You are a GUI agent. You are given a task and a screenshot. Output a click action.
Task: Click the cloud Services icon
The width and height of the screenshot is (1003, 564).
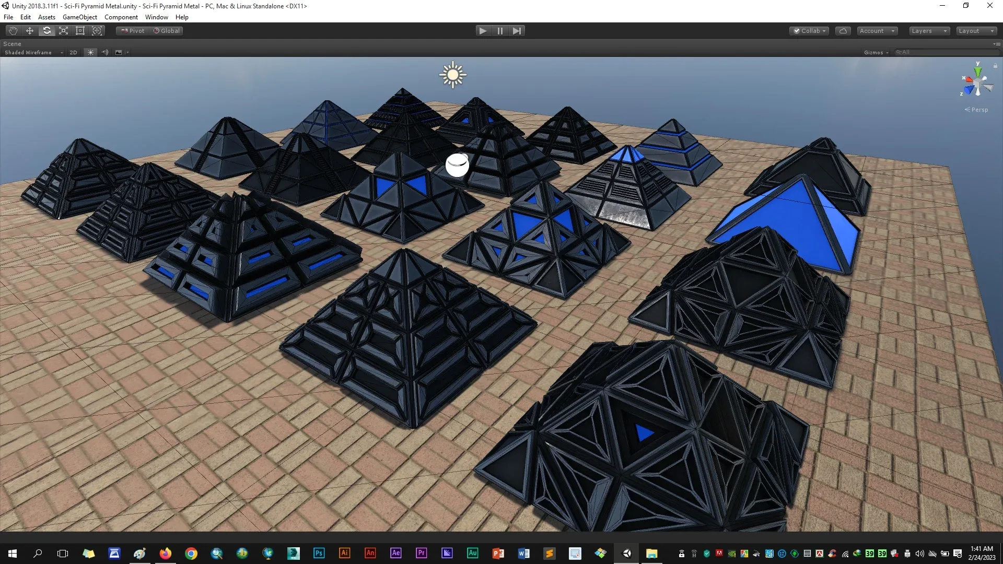843,31
